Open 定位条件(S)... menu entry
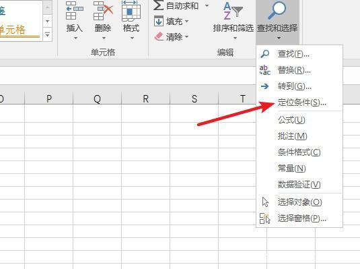360x269 pixels. [299, 102]
